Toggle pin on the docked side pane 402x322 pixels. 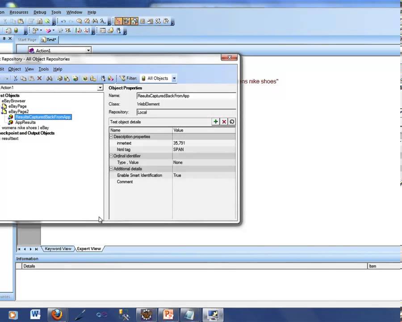[x=4, y=38]
